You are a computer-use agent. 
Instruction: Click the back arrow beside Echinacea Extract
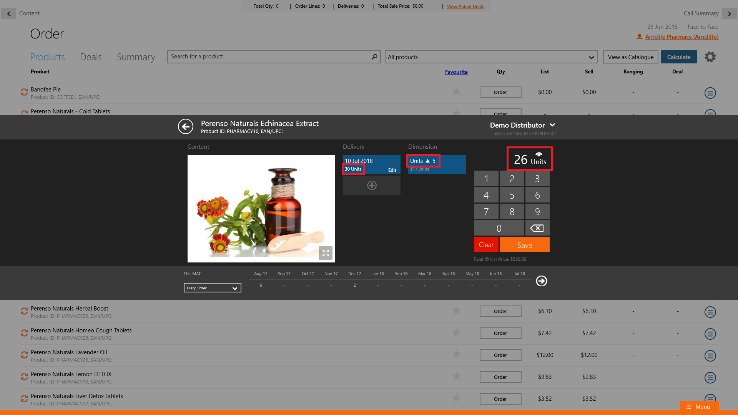(186, 126)
